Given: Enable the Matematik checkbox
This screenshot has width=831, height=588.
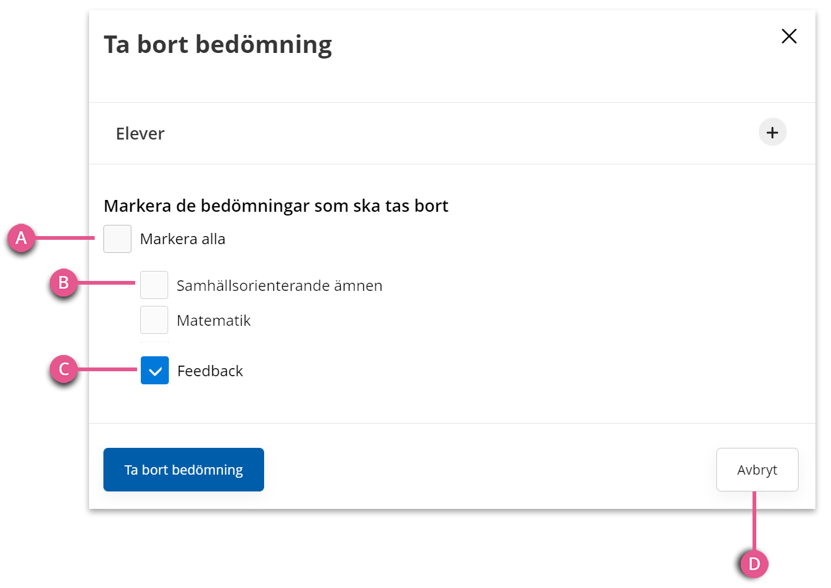Looking at the screenshot, I should click(x=154, y=320).
